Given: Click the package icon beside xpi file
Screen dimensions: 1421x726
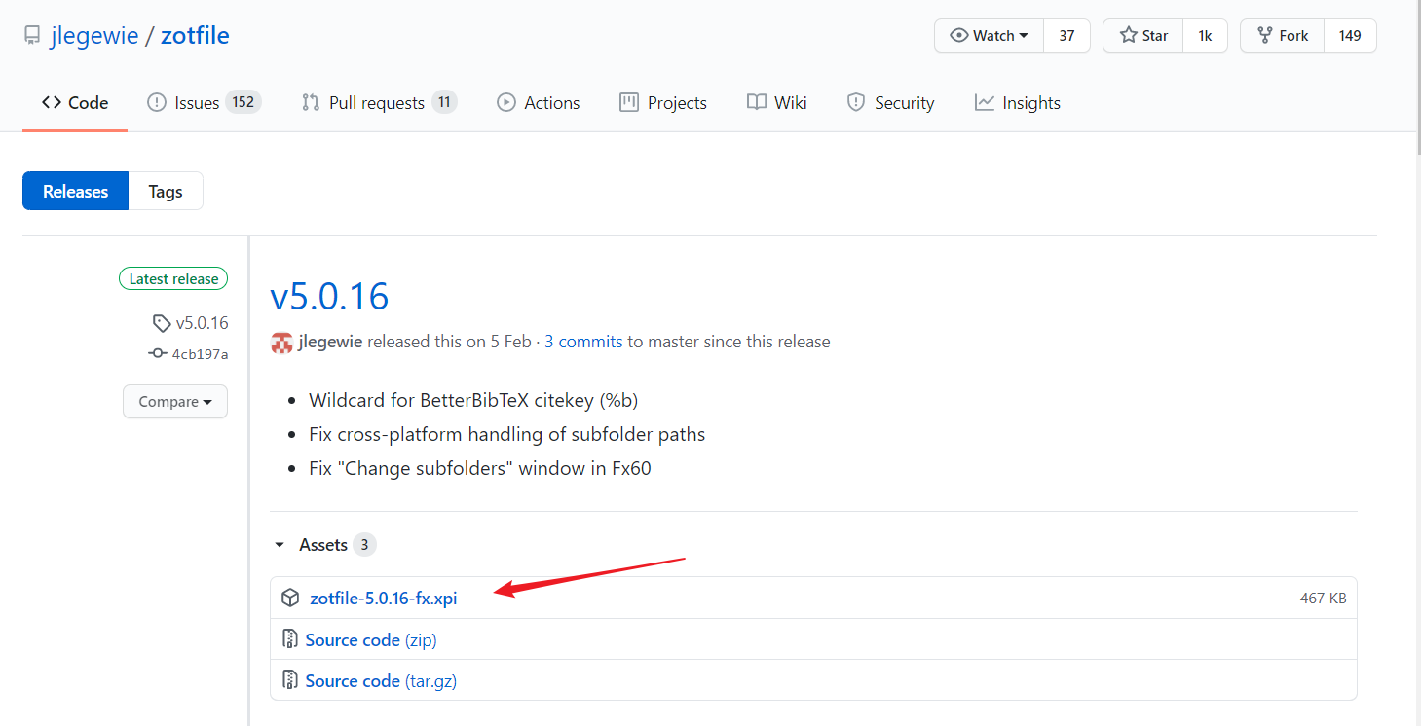Looking at the screenshot, I should (290, 598).
